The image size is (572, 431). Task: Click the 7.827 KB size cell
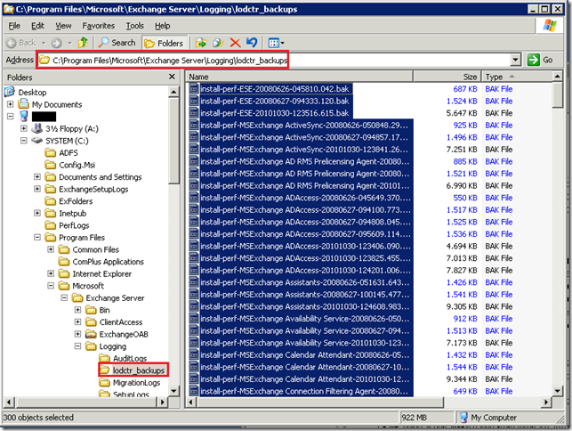pos(461,271)
